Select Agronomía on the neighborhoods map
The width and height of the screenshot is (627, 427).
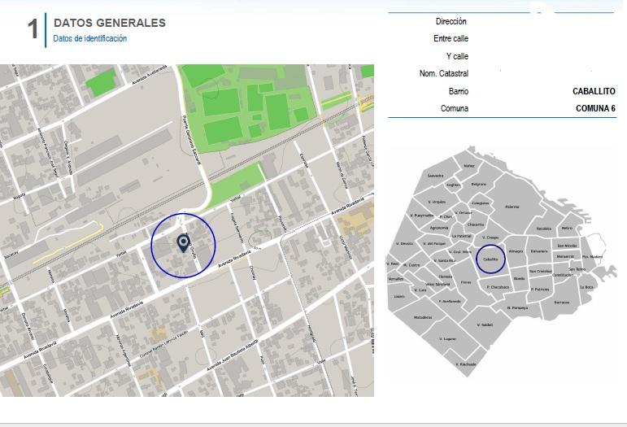[x=439, y=228]
